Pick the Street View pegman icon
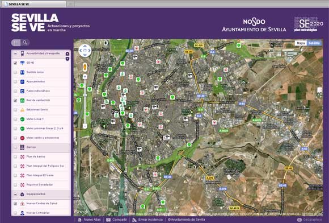 pyautogui.click(x=85, y=67)
